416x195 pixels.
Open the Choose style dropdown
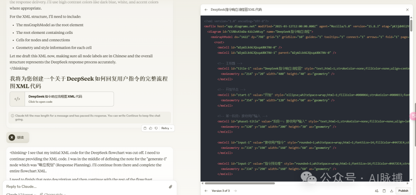(53, 194)
